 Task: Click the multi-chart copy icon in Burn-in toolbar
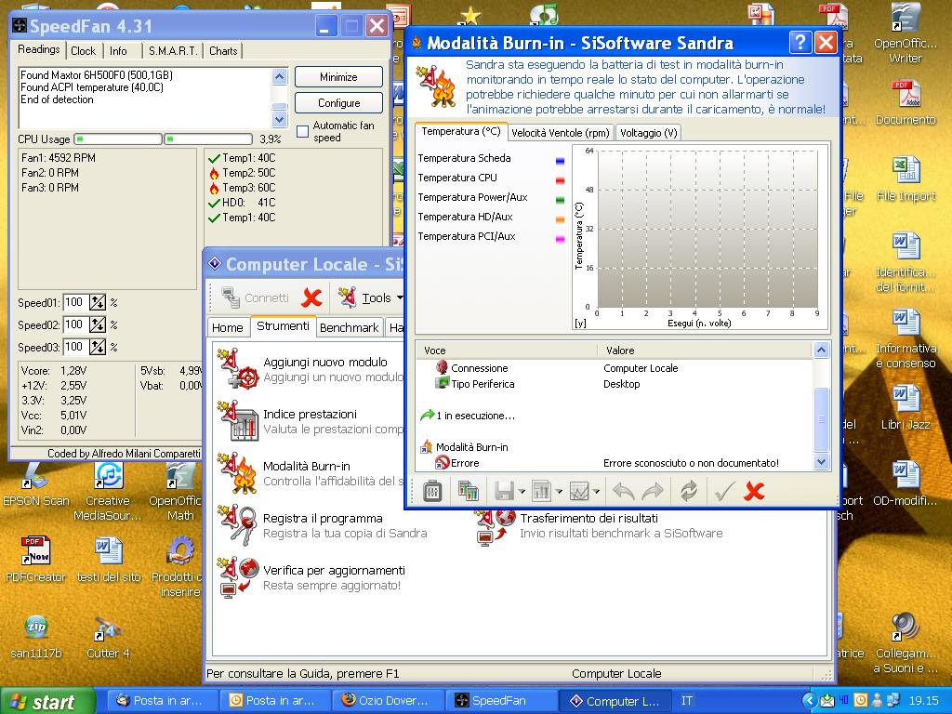(x=469, y=491)
